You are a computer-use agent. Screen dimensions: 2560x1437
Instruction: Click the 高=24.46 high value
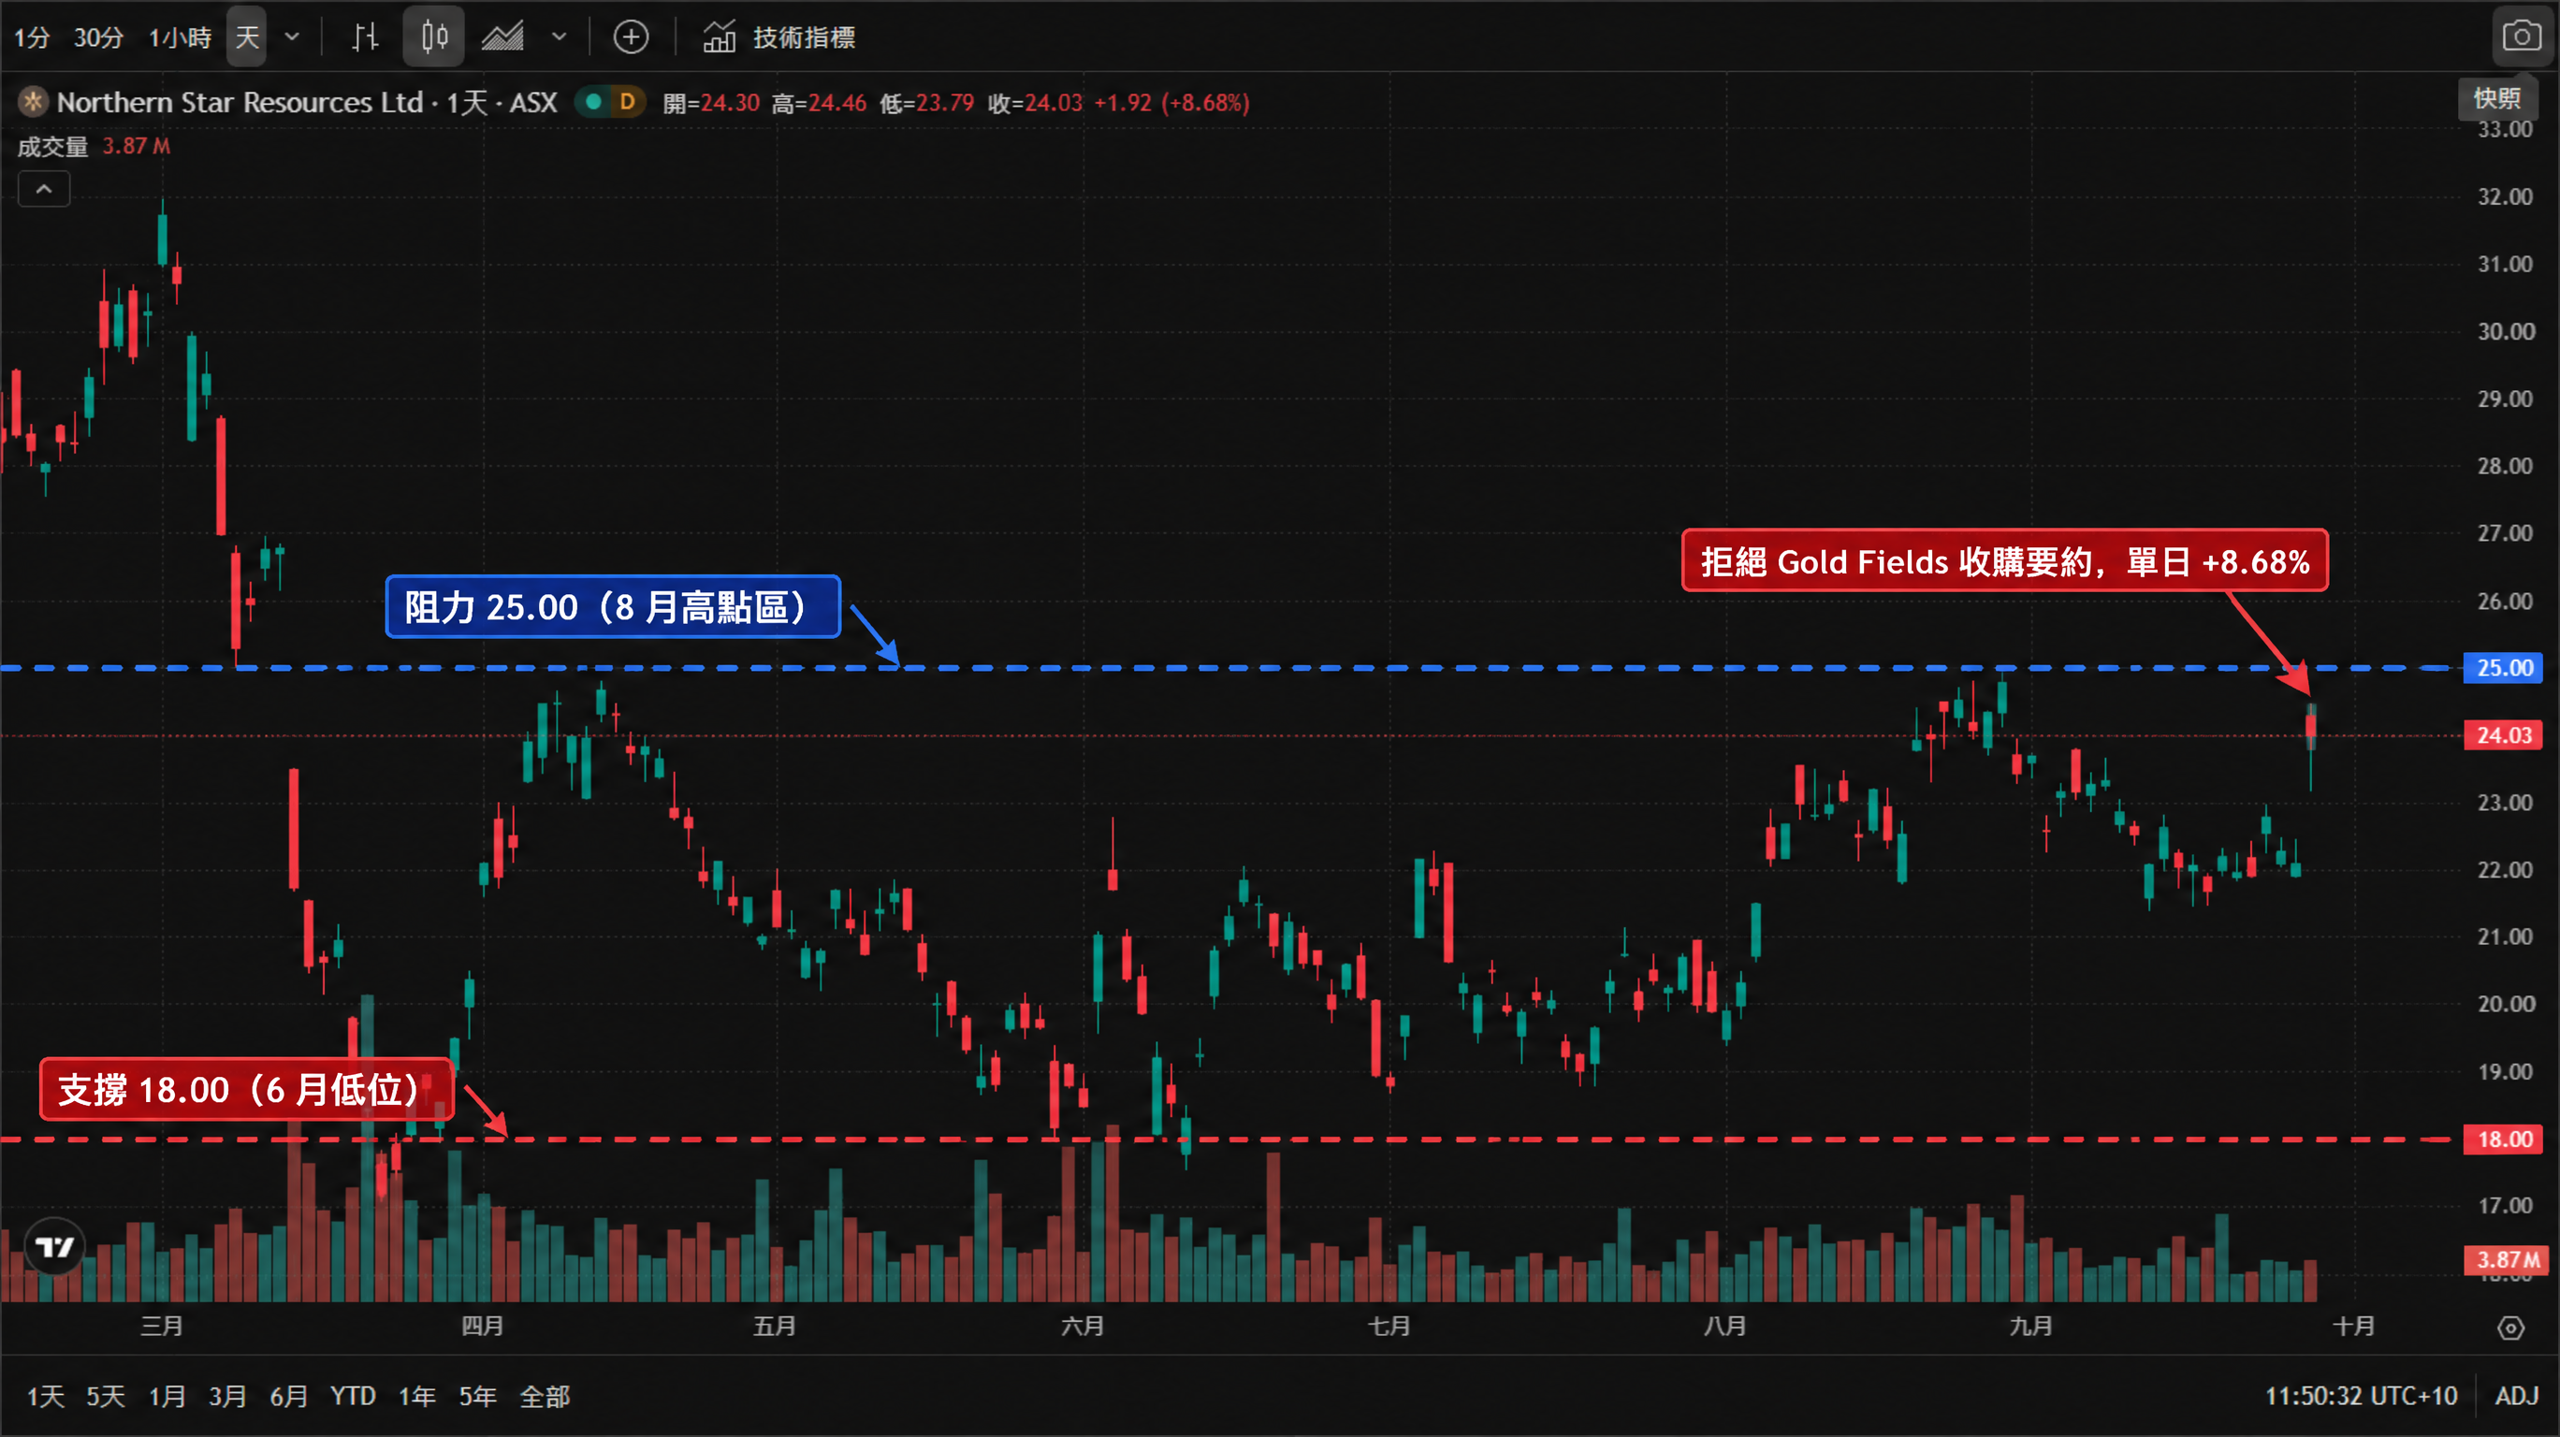click(x=819, y=102)
